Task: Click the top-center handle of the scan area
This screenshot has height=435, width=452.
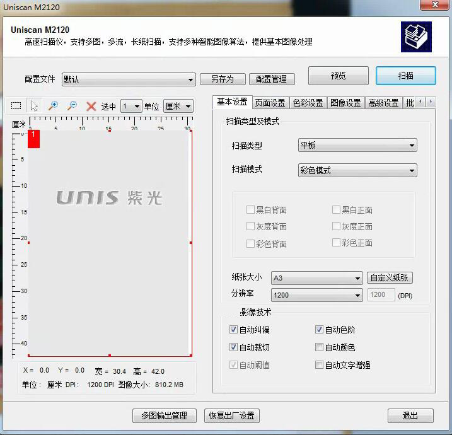Action: point(110,130)
